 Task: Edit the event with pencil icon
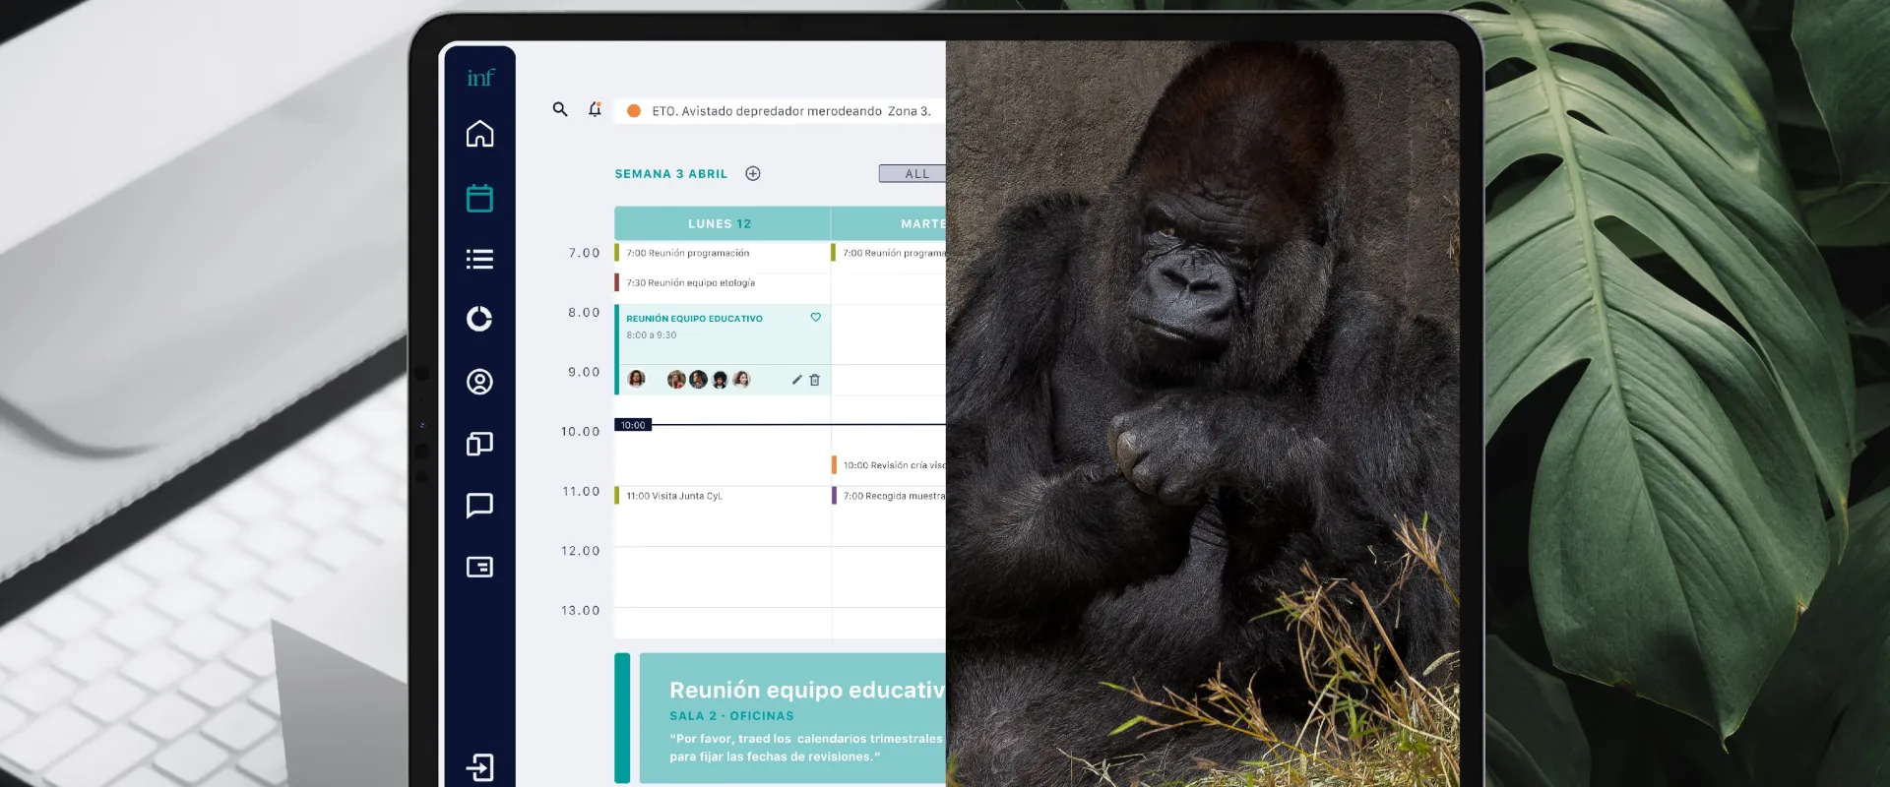click(796, 380)
